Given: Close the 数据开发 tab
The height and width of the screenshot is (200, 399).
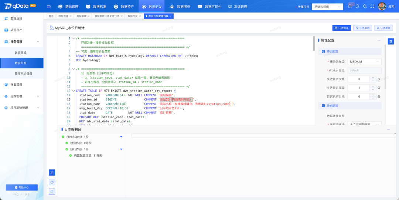Looking at the screenshot, I should click(140, 16).
